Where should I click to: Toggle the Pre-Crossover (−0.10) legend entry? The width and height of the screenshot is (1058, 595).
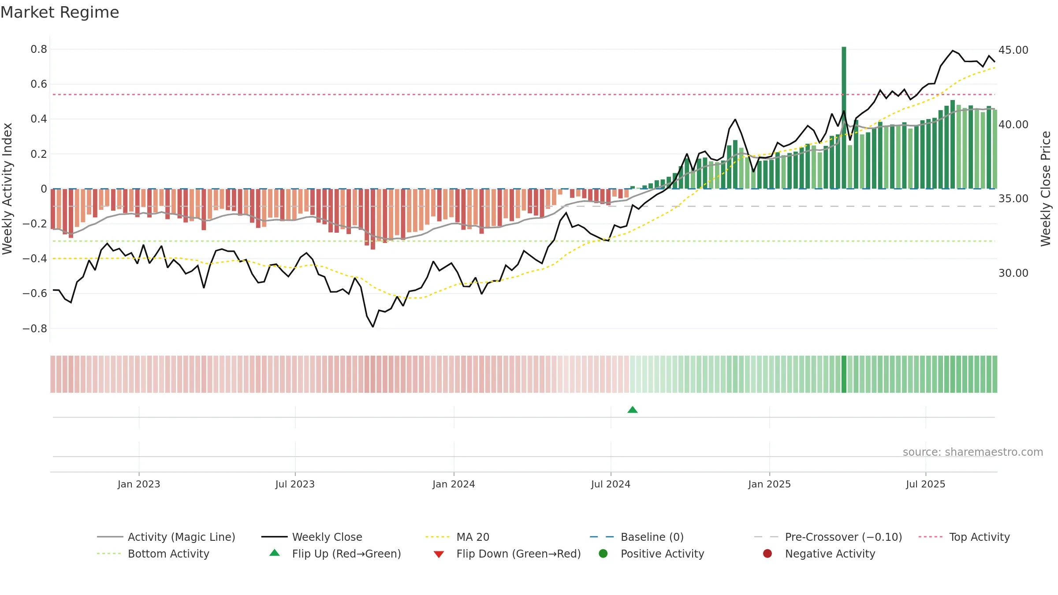tap(828, 537)
